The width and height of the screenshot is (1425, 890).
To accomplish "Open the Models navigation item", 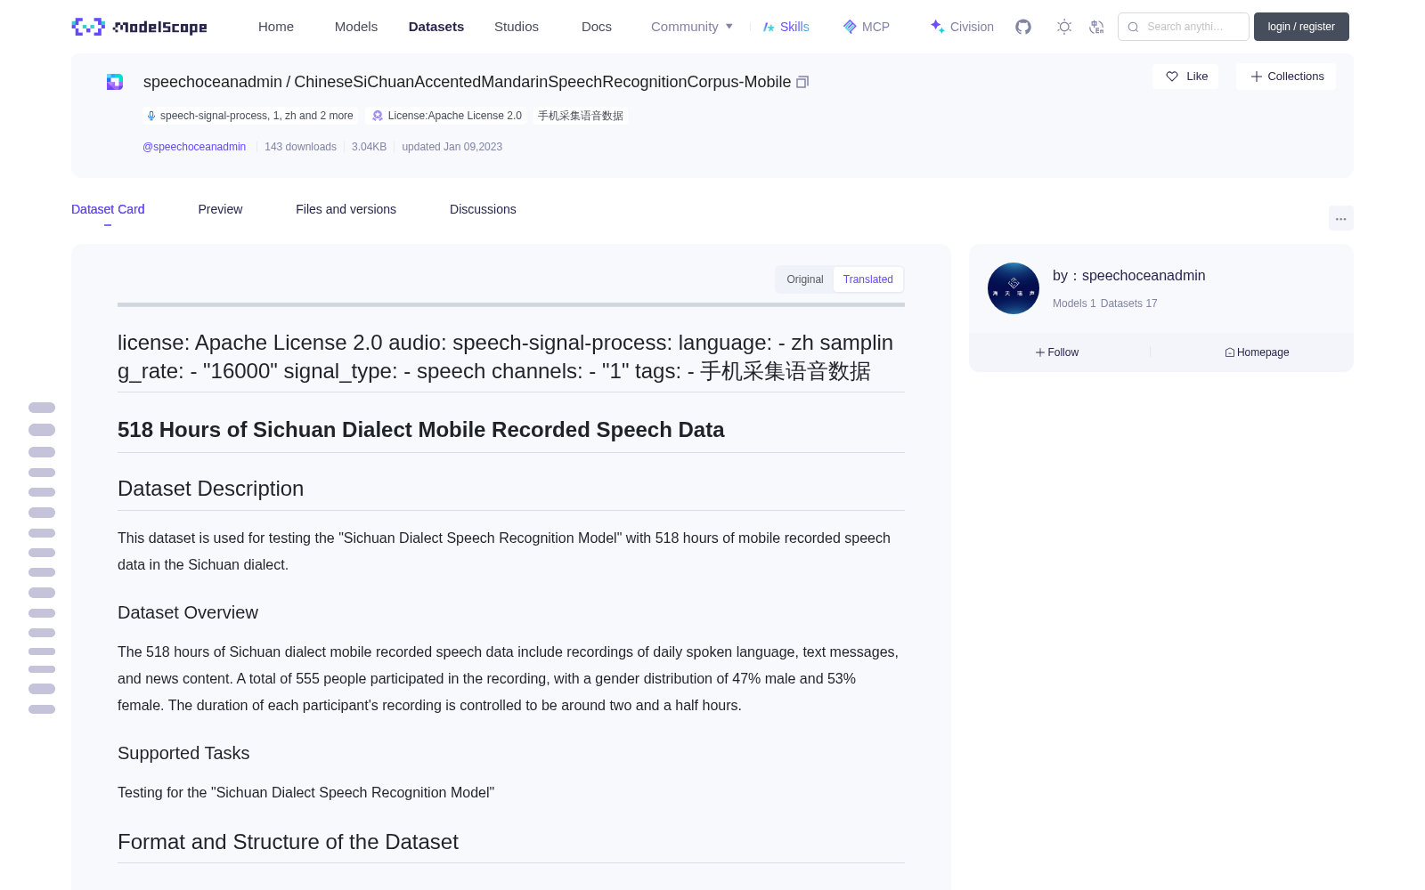I will [x=356, y=27].
